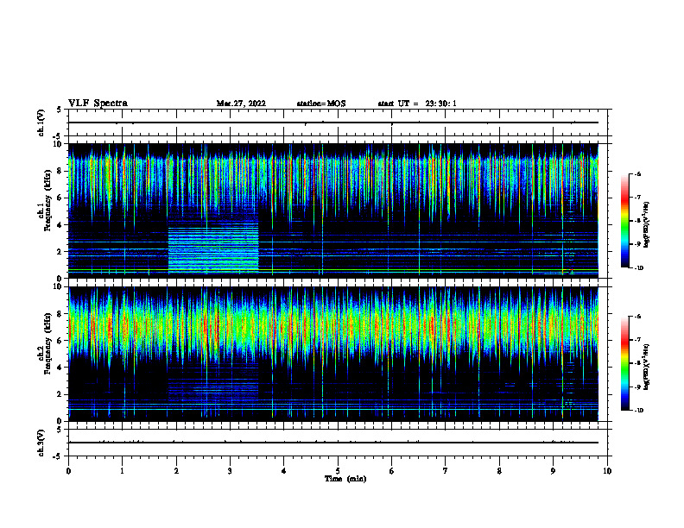Click time axis tick label "2"
Screen dimensions: 684x528
coord(176,471)
